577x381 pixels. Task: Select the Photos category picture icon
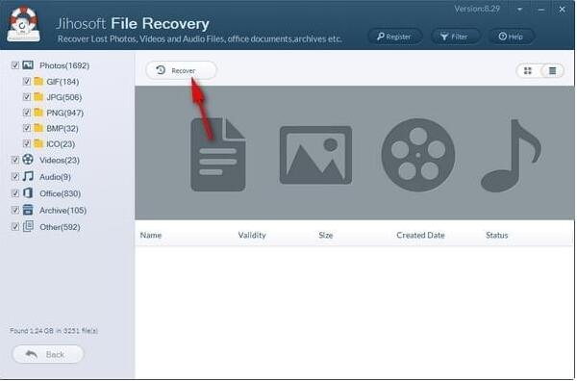(x=28, y=64)
